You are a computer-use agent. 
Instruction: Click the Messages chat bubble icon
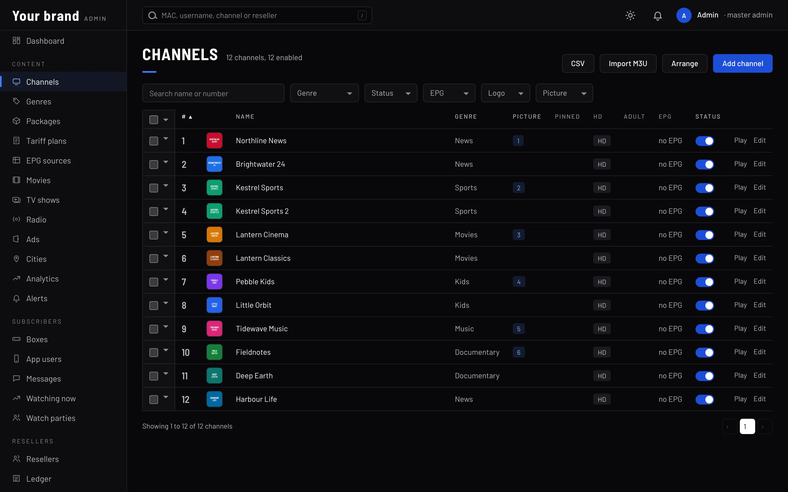pyautogui.click(x=16, y=379)
